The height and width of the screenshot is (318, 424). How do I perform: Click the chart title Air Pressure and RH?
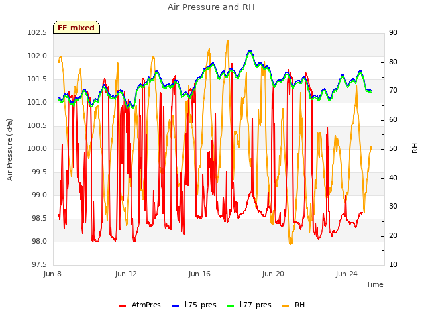pos(211,7)
